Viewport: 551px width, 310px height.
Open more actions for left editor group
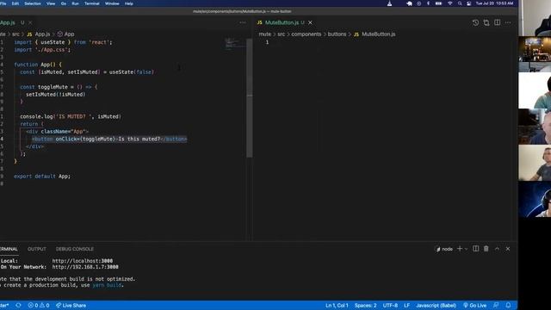(x=243, y=22)
